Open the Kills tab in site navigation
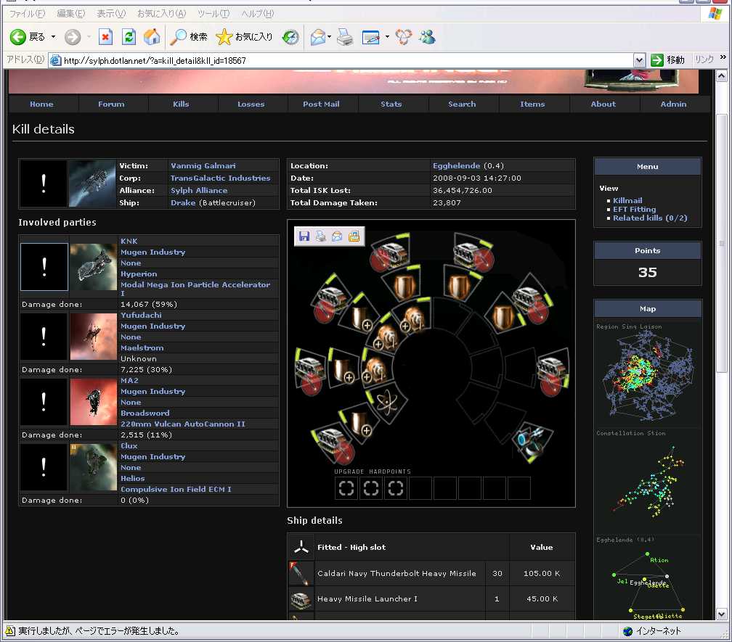Image resolution: width=732 pixels, height=642 pixels. coord(181,104)
